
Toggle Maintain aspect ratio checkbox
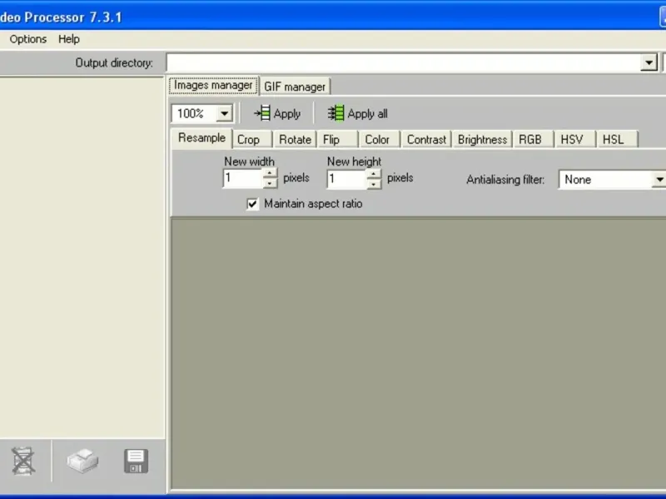pyautogui.click(x=252, y=204)
